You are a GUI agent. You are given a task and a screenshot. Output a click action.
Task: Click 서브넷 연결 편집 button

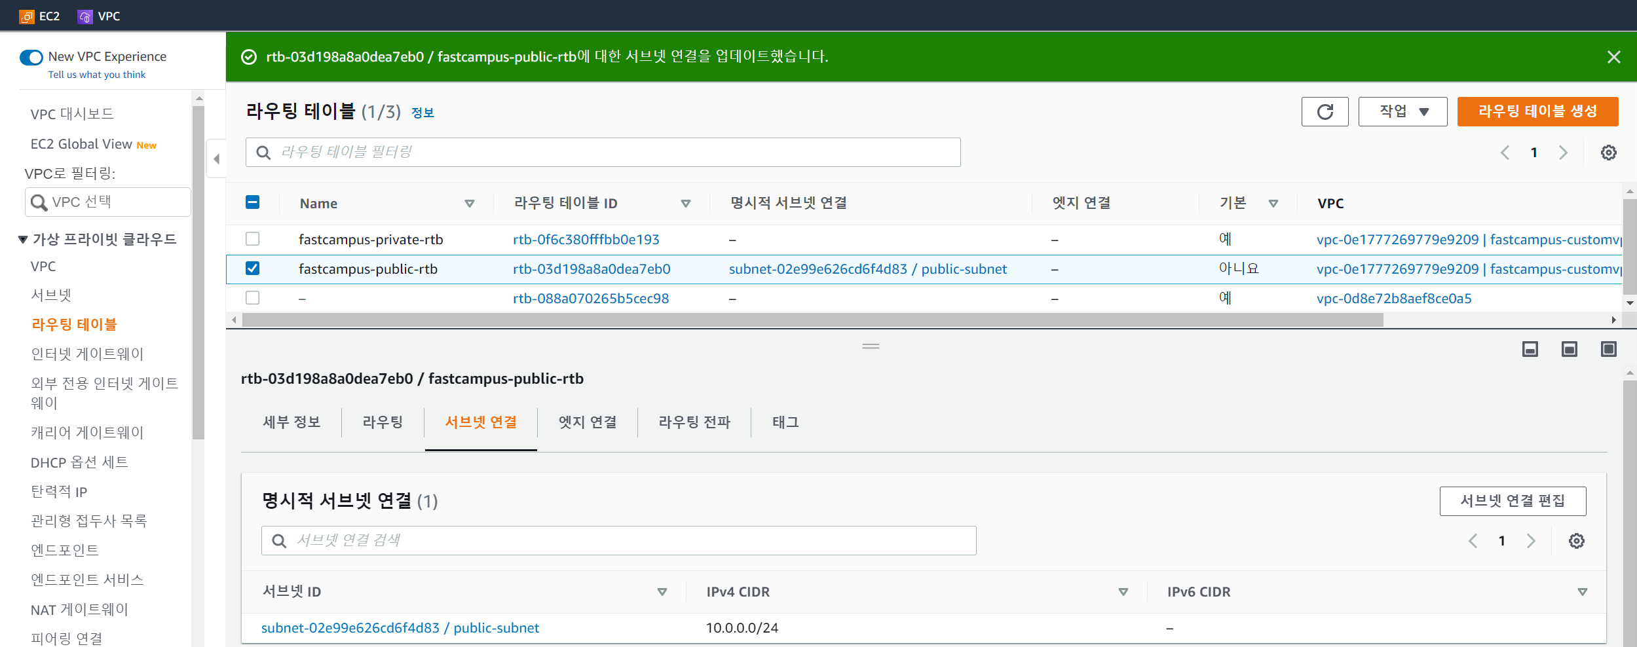[x=1513, y=501]
